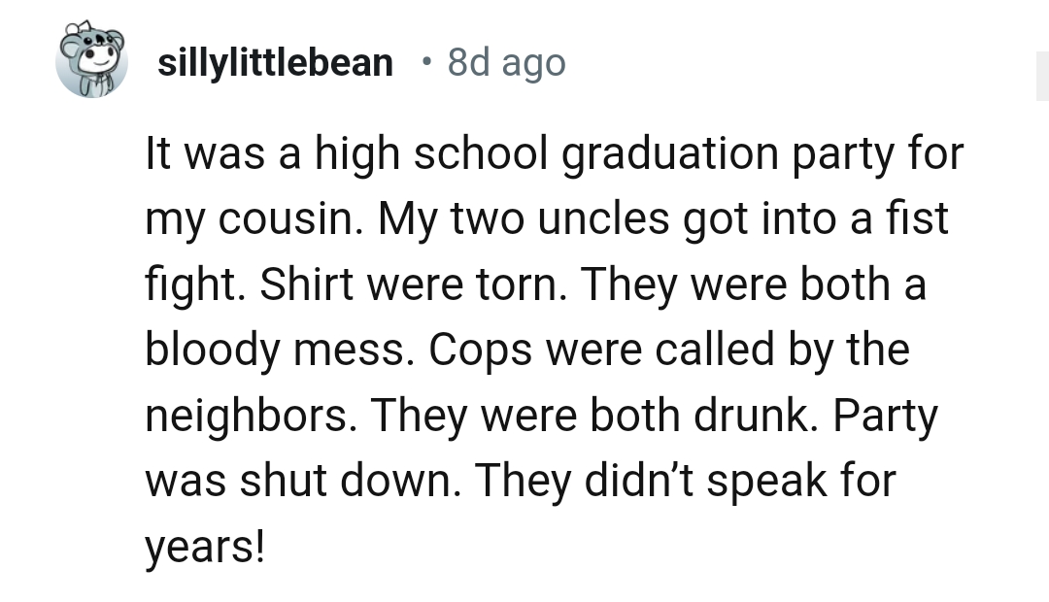Click the "8d ago" timestamp
Image resolution: width=1049 pixels, height=602 pixels.
point(506,64)
